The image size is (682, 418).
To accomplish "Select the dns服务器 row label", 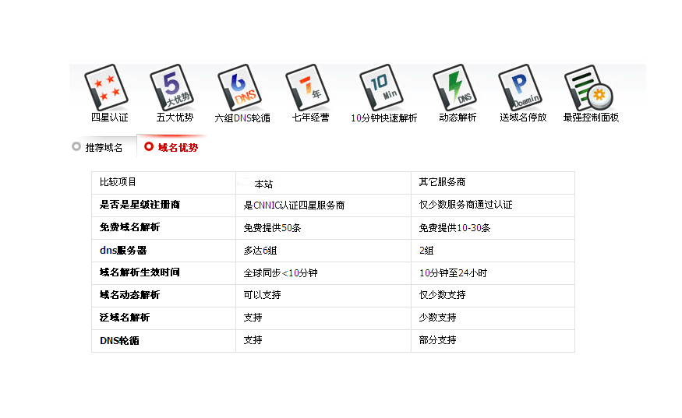I will coord(123,251).
